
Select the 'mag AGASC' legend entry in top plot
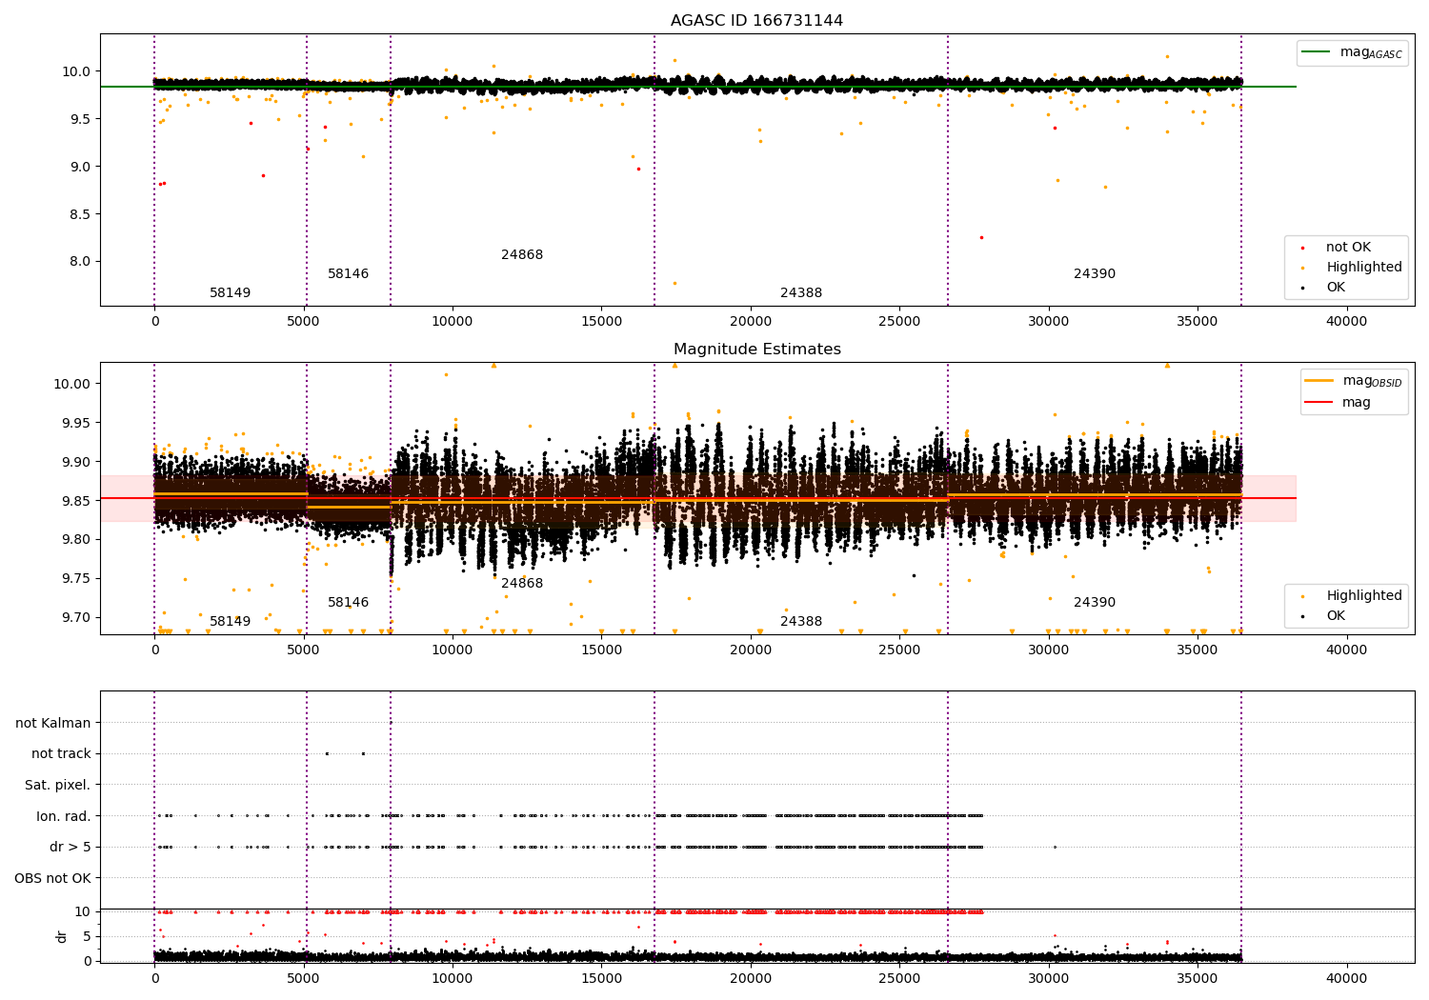click(1352, 52)
